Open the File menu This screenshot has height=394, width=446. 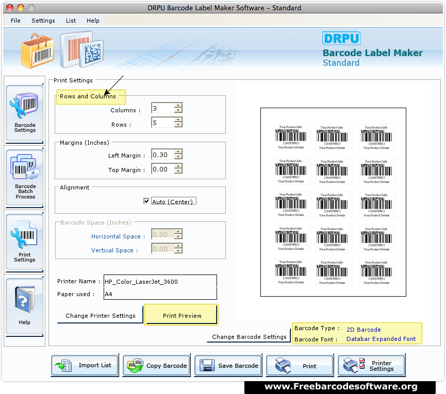tap(15, 21)
